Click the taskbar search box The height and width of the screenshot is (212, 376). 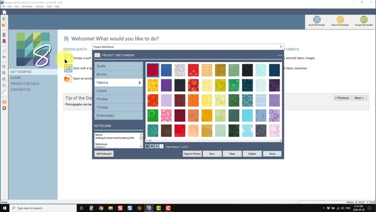(x=43, y=208)
